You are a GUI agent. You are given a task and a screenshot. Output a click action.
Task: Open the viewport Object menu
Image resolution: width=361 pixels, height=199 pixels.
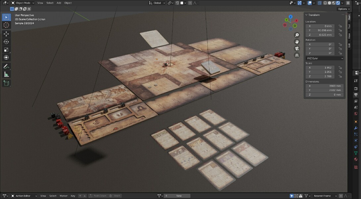(x=68, y=3)
